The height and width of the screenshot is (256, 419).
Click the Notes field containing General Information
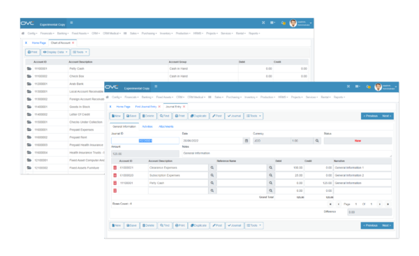287,153
